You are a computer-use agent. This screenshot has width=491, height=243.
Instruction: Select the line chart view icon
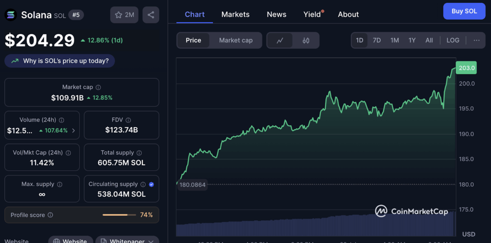[x=281, y=41]
